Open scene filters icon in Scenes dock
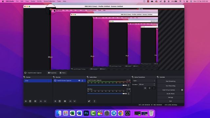210x118 pixels. tap(35, 101)
